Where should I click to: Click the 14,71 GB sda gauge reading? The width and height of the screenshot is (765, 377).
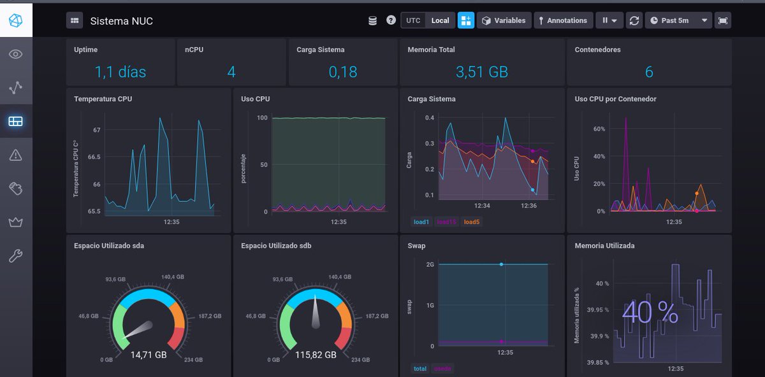point(149,355)
